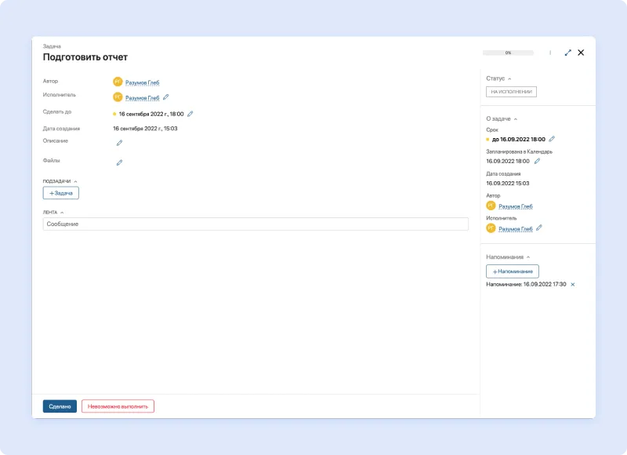
Task: Click the pencil icon beside Файлы
Action: [119, 162]
